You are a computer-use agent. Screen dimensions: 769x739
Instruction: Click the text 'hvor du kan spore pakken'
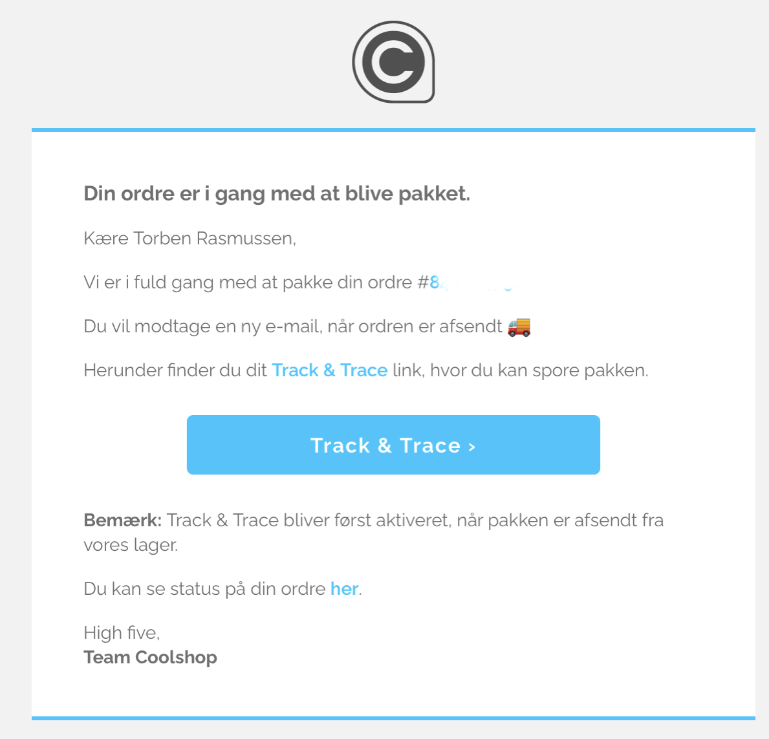538,370
